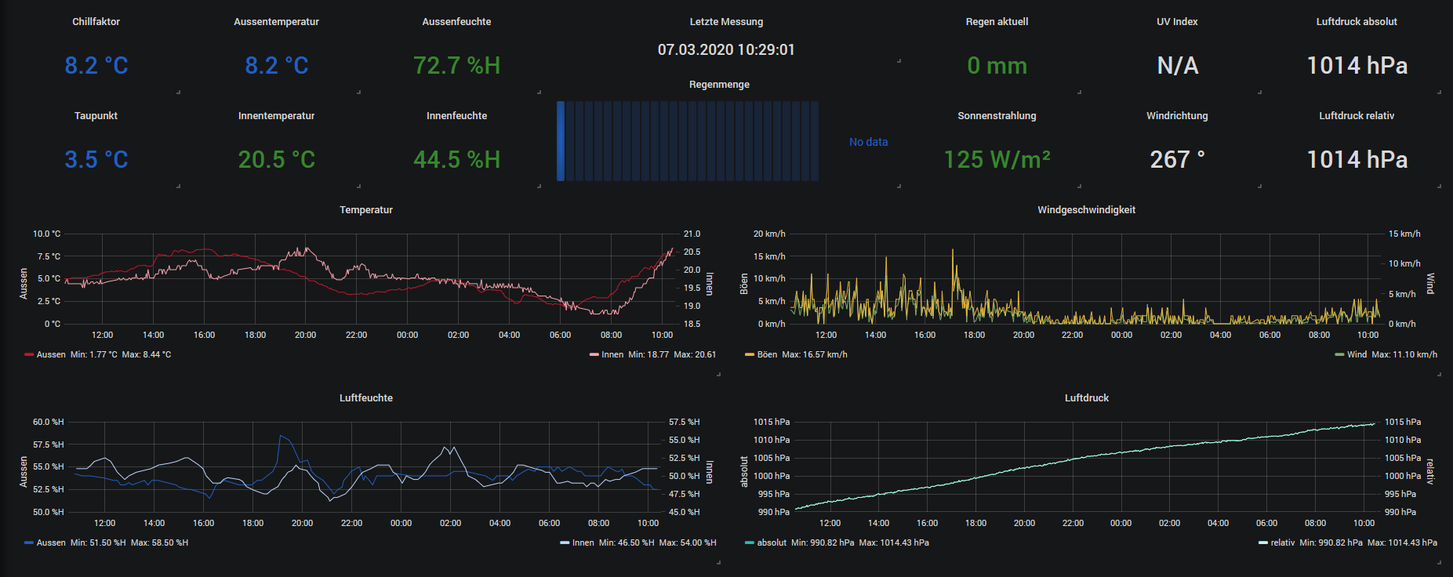Image resolution: width=1453 pixels, height=577 pixels.
Task: Click the Luftdruck relativ panel corner resize handle
Action: point(1439,186)
